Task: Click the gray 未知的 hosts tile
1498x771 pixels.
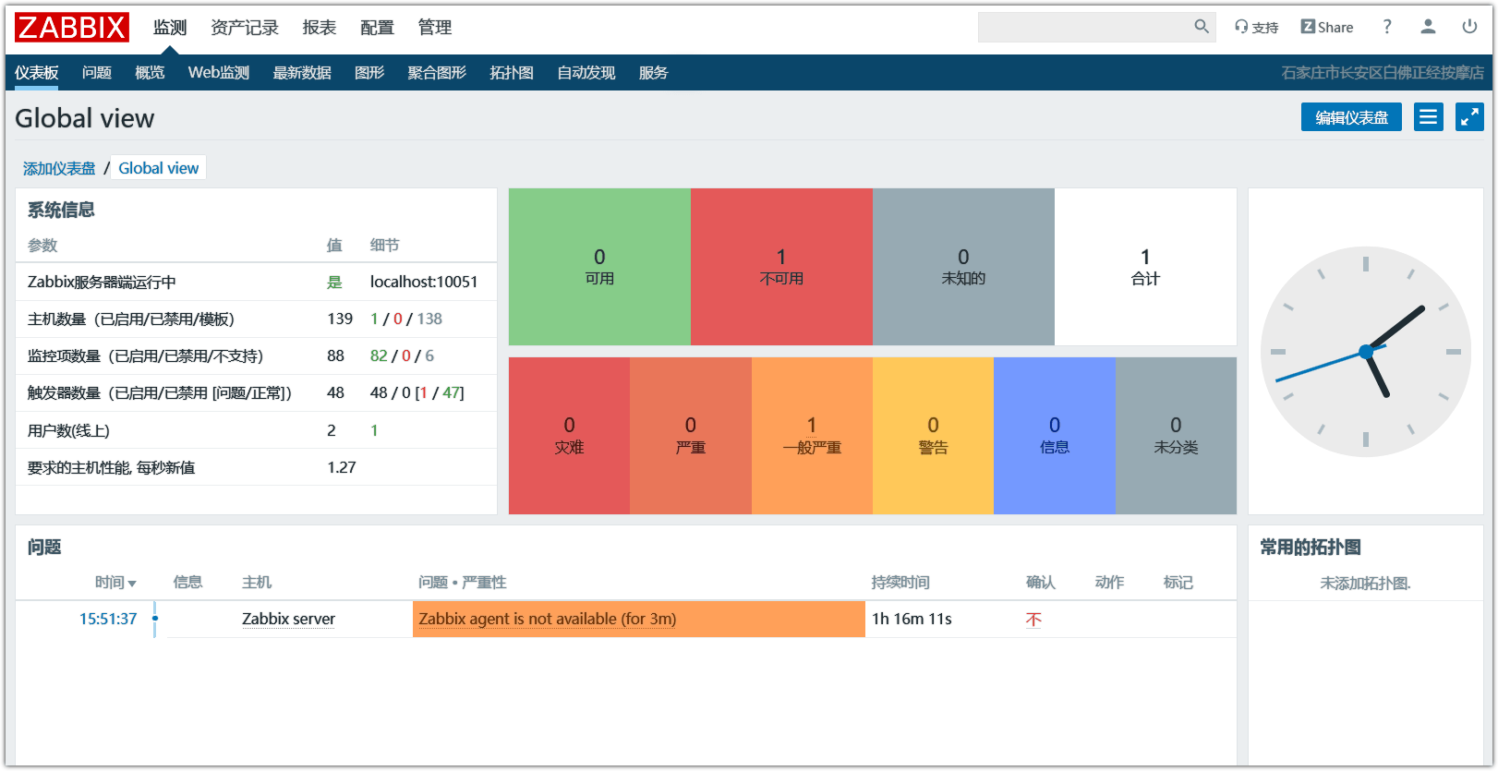Action: (x=963, y=267)
